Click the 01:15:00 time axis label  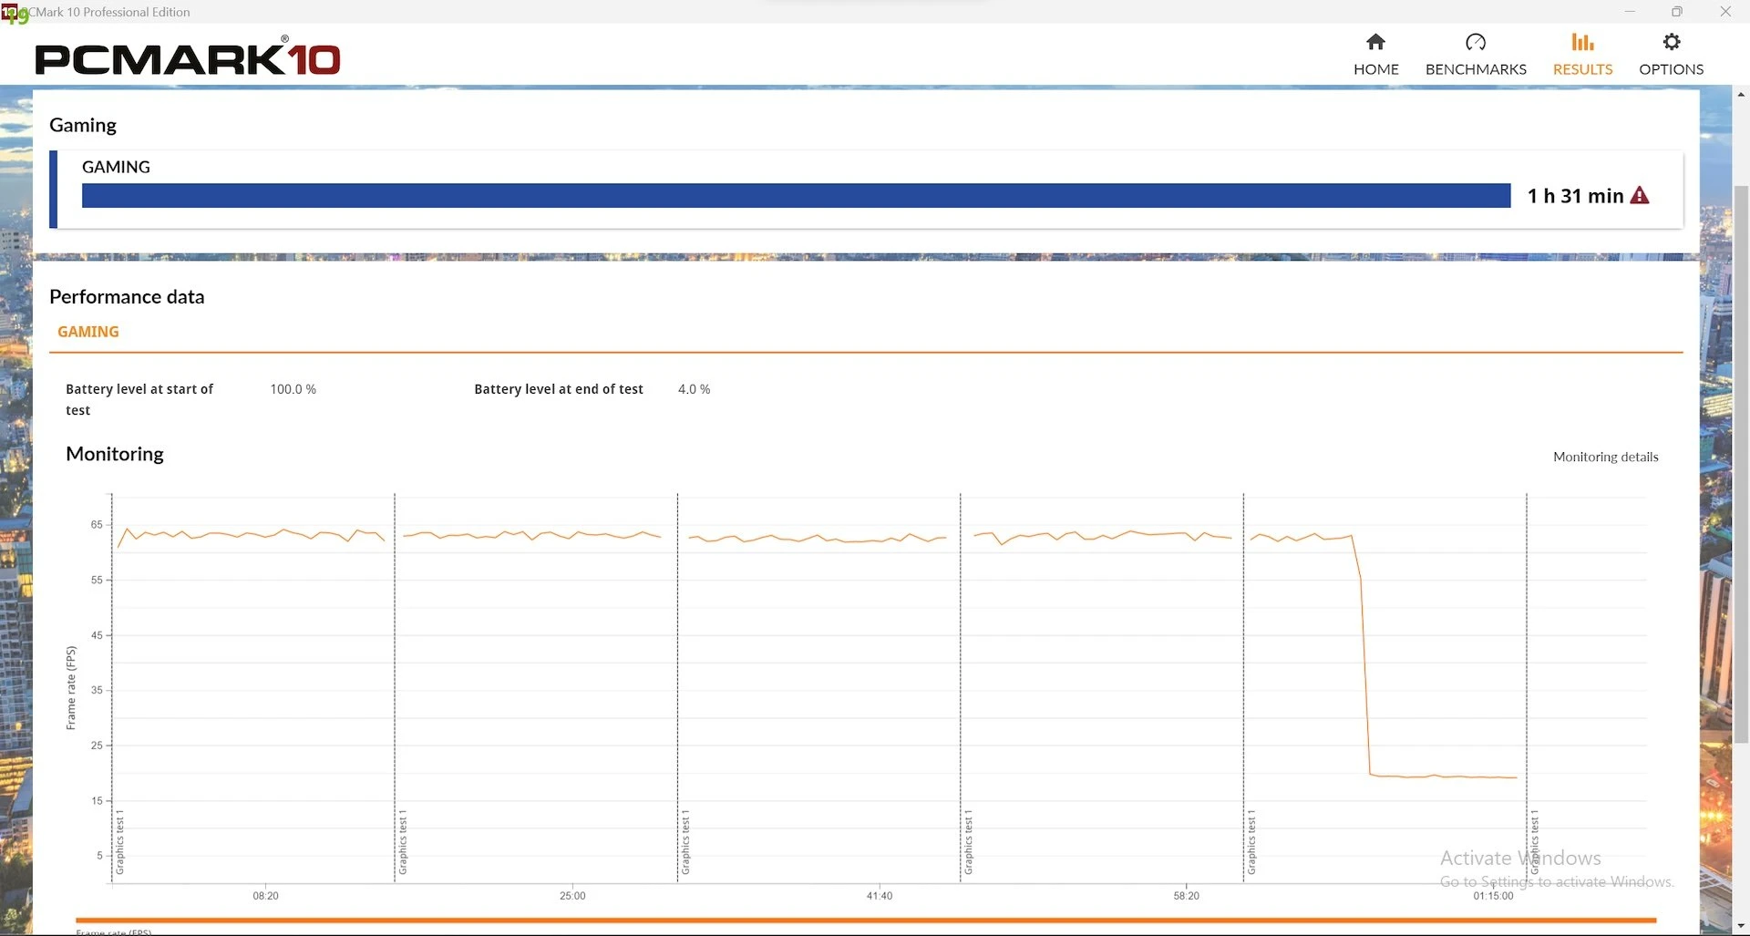(x=1493, y=896)
